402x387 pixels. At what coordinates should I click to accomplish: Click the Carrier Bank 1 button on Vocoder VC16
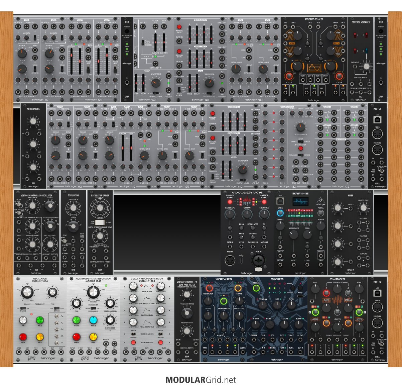click(x=230, y=202)
